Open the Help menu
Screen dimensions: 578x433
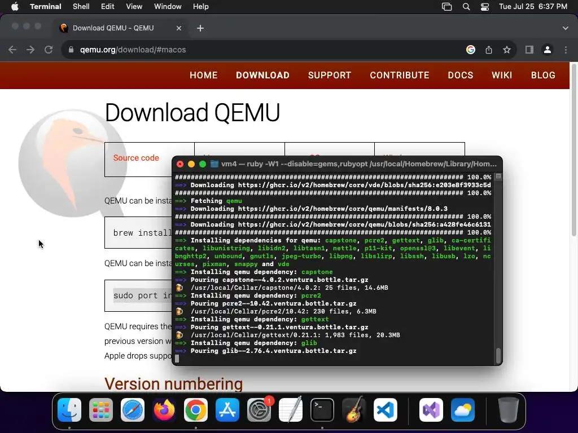[x=201, y=7]
